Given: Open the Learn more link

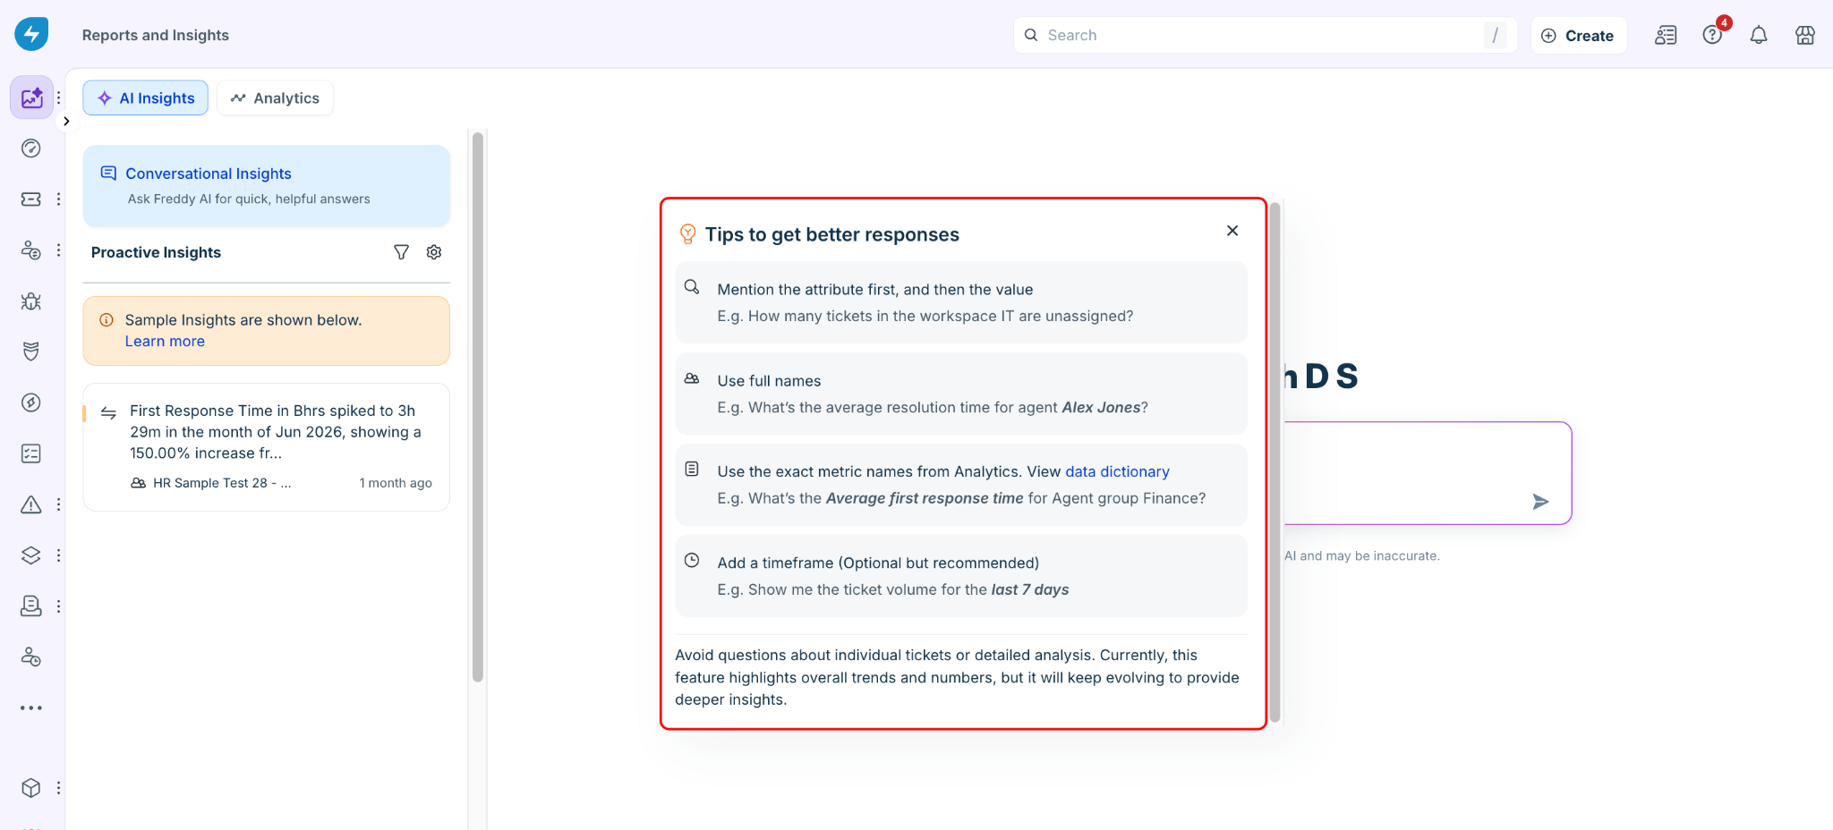Looking at the screenshot, I should point(165,341).
